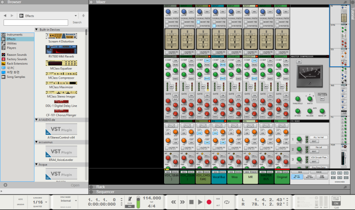
Task: Toggle Dyn Post EQ checkbox on Vocal Bus channel
Action: [x=214, y=26]
